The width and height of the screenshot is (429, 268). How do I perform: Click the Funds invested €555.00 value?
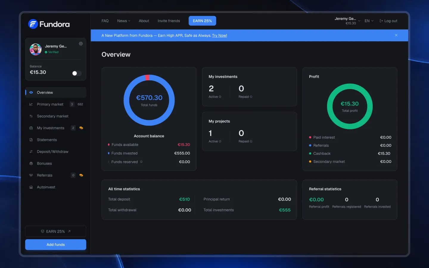click(x=182, y=153)
